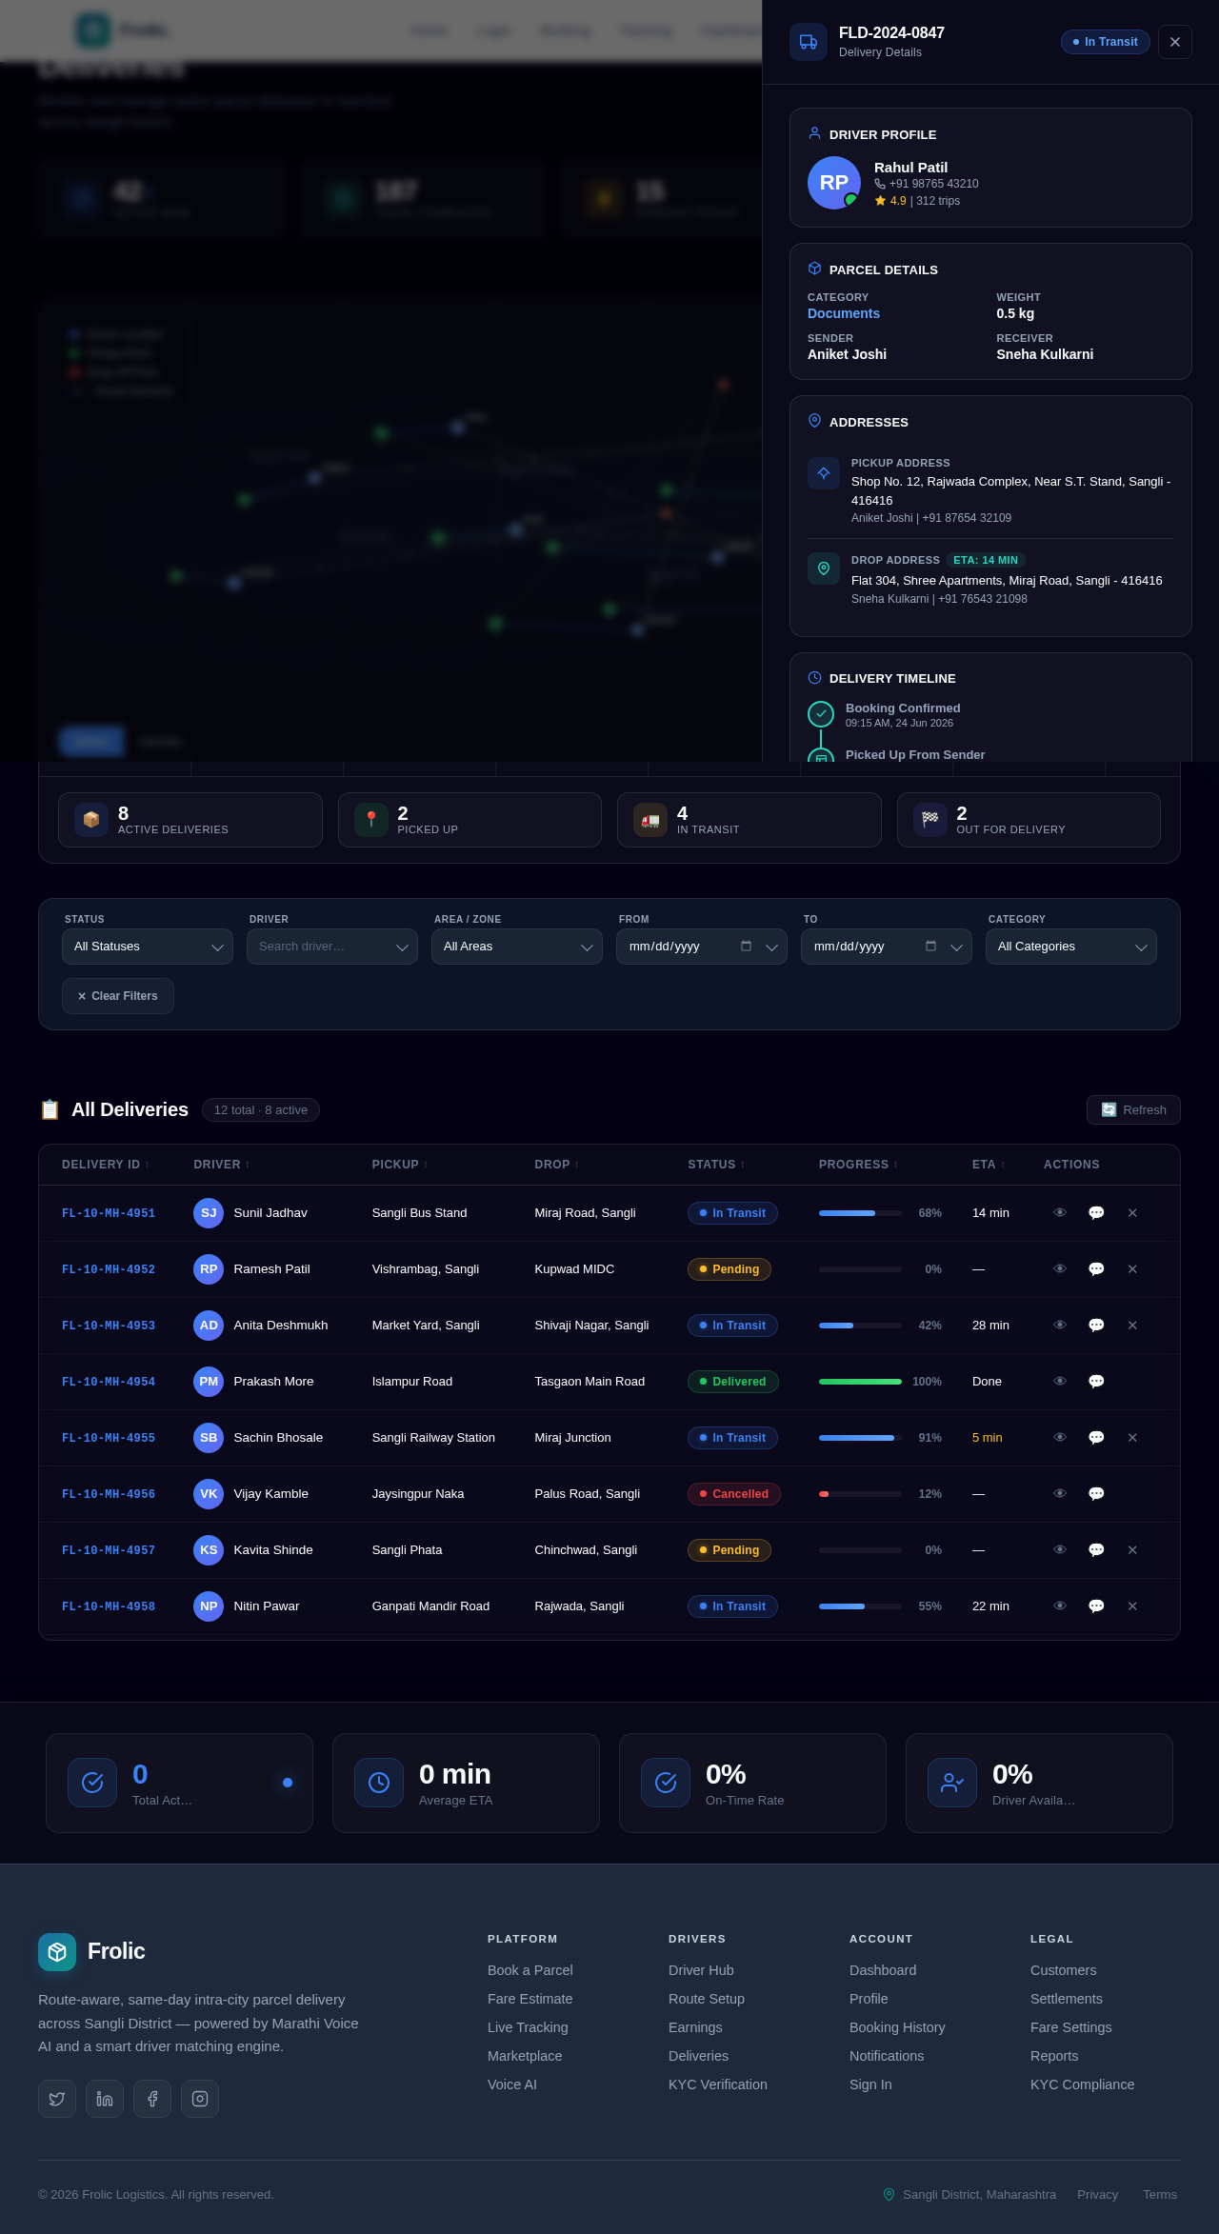
Task: Sort by Delivery ID column
Action: 106,1165
